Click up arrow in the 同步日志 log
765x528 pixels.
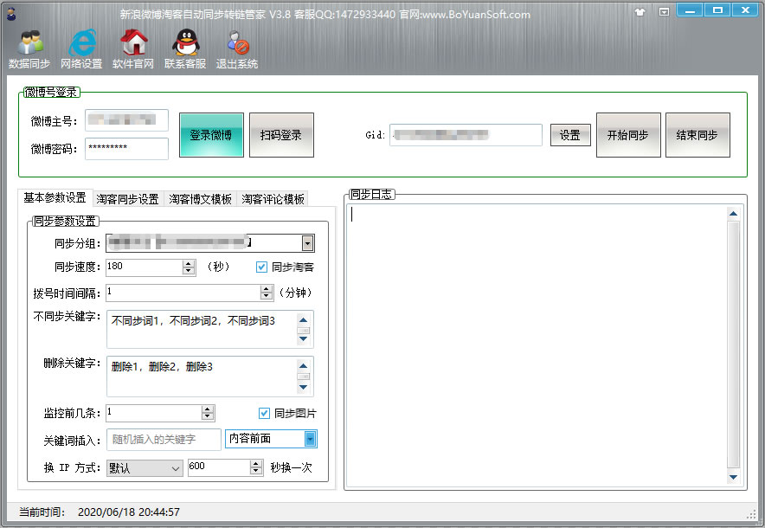(x=733, y=214)
